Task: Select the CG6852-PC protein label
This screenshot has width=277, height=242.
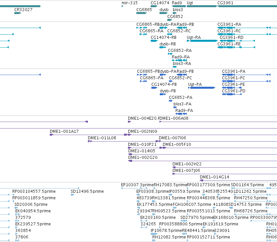Action: click(180, 78)
